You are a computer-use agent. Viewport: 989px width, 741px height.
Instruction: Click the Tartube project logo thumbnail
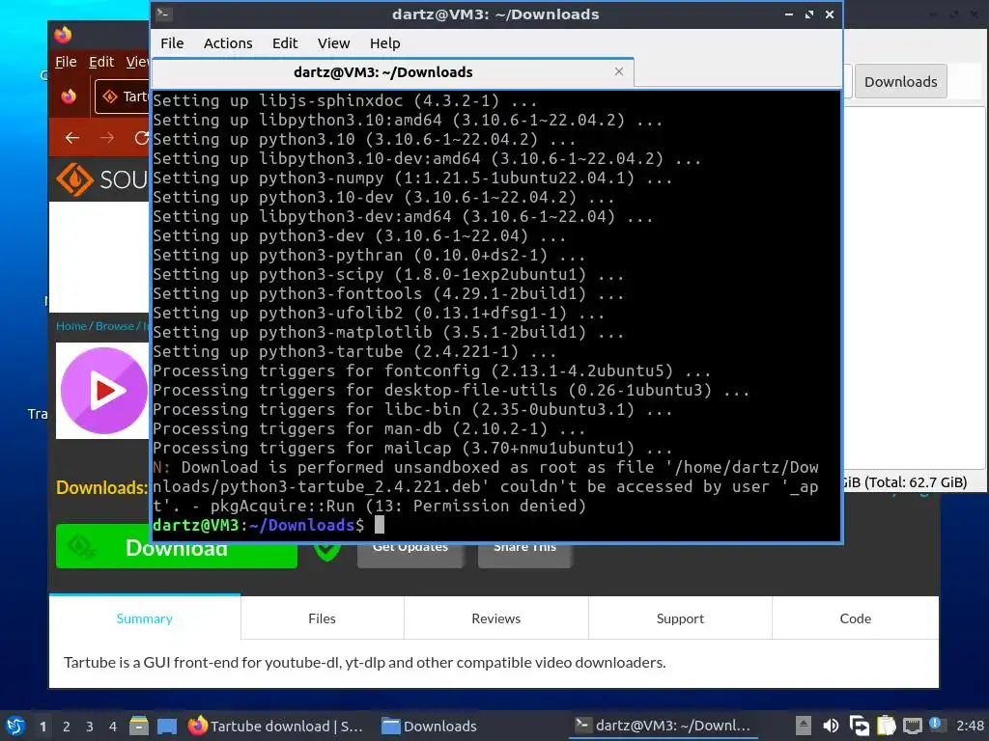[102, 391]
